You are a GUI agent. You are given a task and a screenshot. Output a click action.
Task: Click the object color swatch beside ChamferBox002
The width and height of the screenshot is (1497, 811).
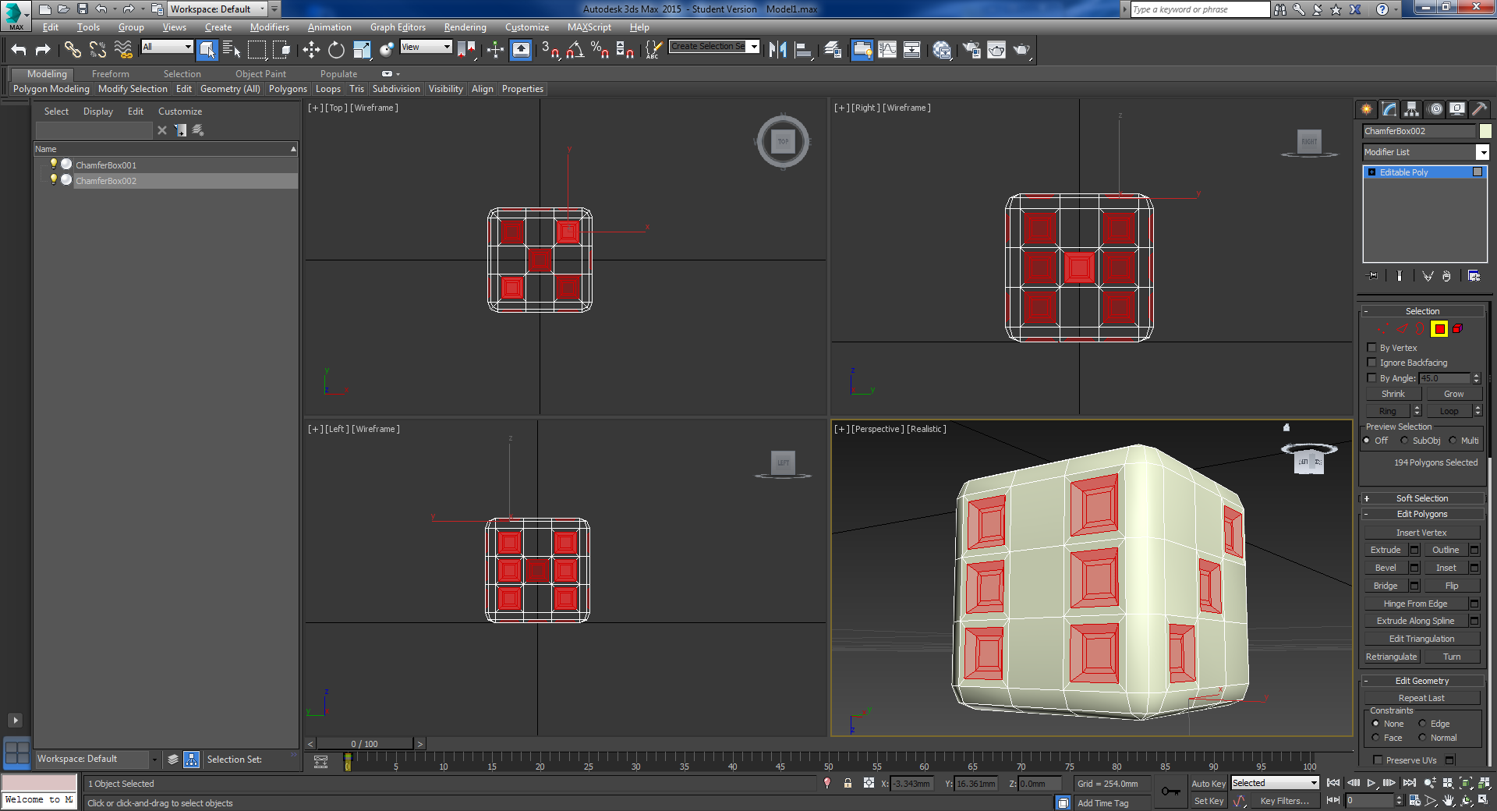pyautogui.click(x=1485, y=131)
